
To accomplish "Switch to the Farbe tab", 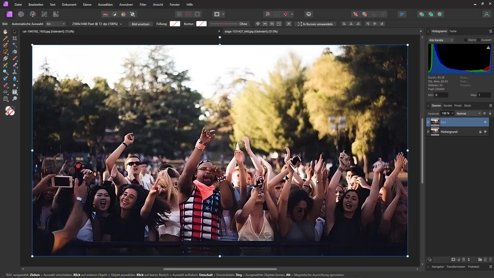I will 453,31.
